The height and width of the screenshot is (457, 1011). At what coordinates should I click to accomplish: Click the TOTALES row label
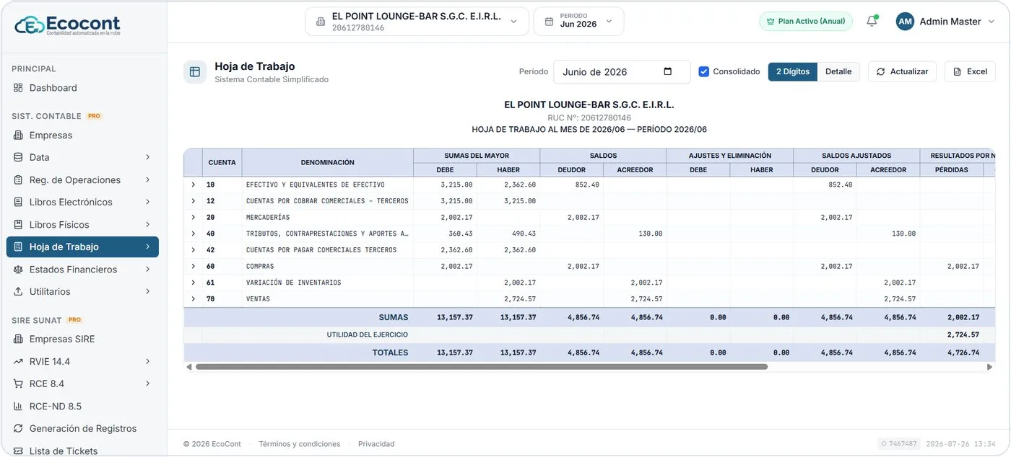click(390, 352)
